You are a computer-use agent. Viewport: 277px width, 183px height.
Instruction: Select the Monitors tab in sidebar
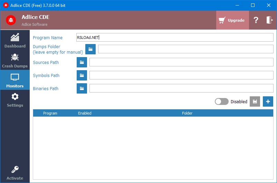tap(15, 80)
